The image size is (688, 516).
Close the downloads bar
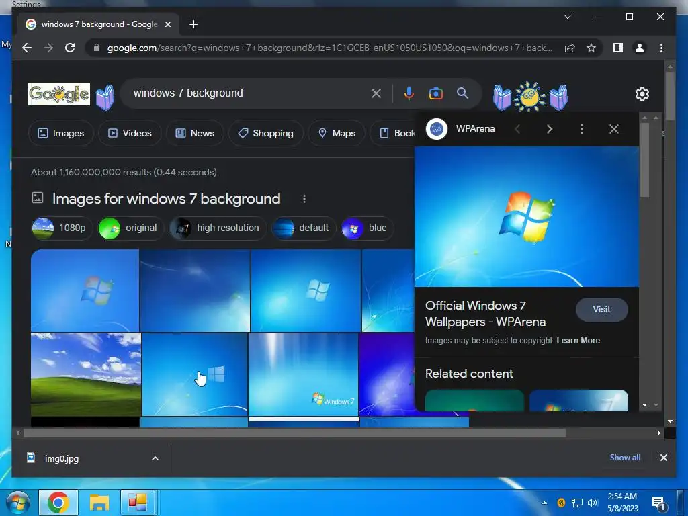663,458
